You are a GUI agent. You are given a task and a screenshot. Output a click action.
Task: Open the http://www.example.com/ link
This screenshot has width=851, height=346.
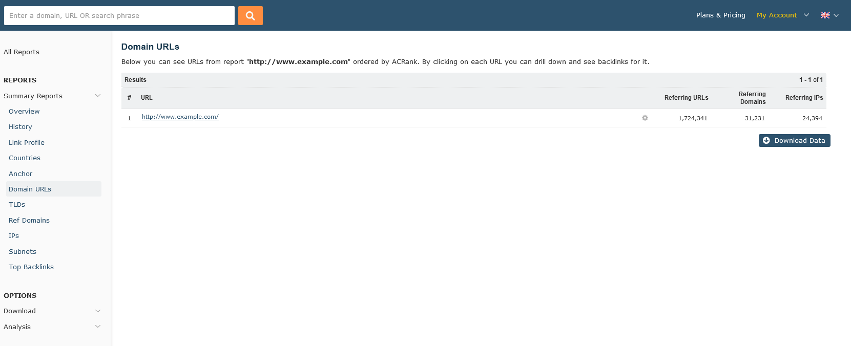point(180,117)
